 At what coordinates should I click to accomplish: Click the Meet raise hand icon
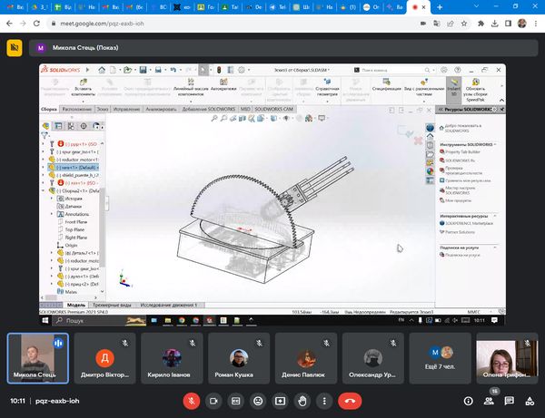click(x=303, y=400)
